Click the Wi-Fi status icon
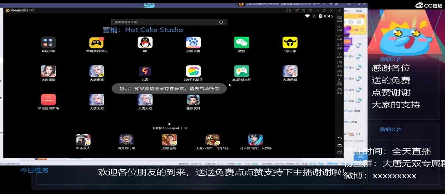 tap(307, 16)
